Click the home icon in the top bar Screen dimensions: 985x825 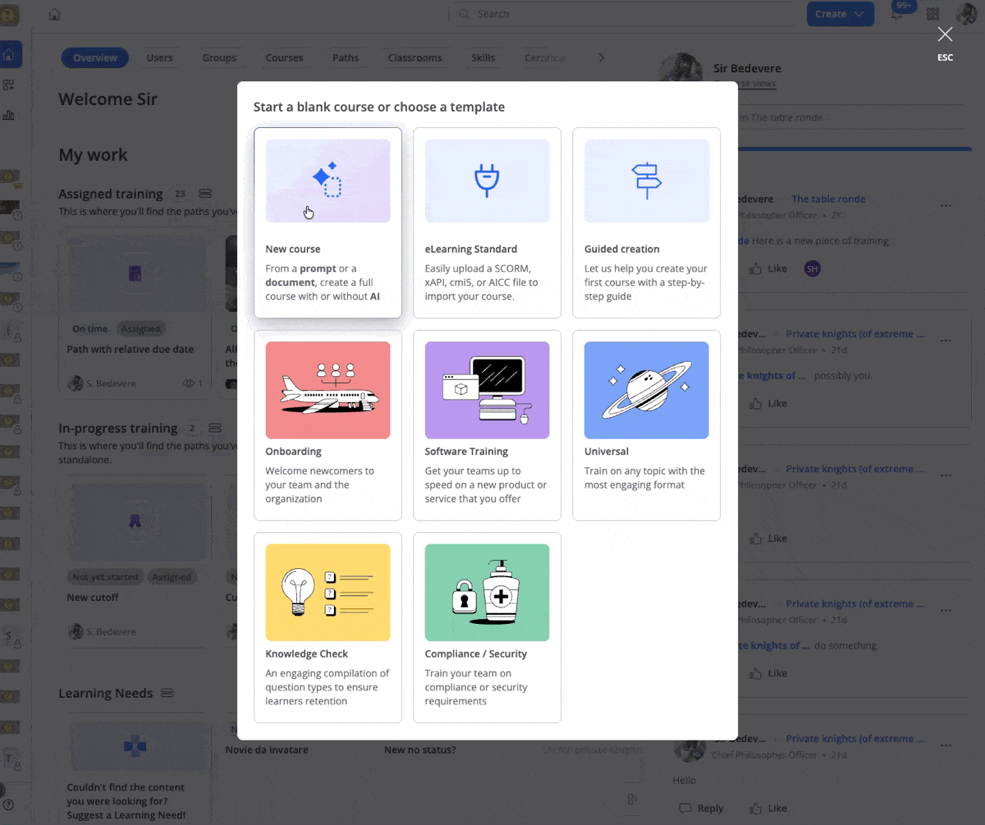pos(54,14)
